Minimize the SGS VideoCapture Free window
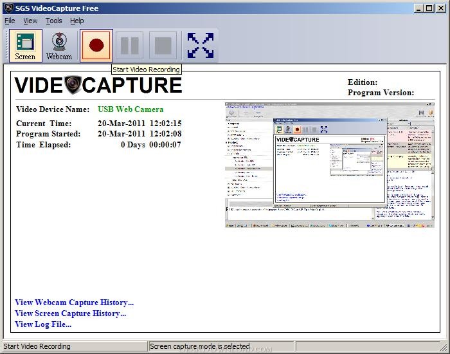This screenshot has width=450, height=354. point(419,8)
